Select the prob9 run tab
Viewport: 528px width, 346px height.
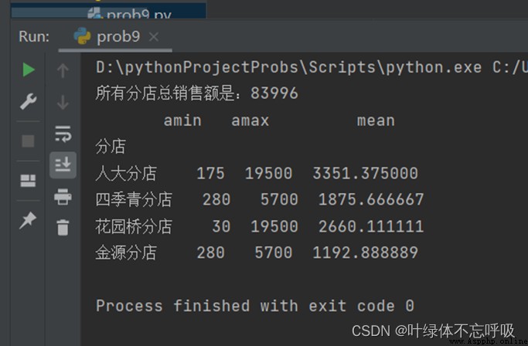(107, 36)
